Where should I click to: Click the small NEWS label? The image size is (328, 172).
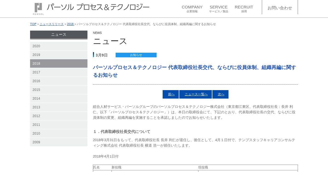click(x=97, y=33)
